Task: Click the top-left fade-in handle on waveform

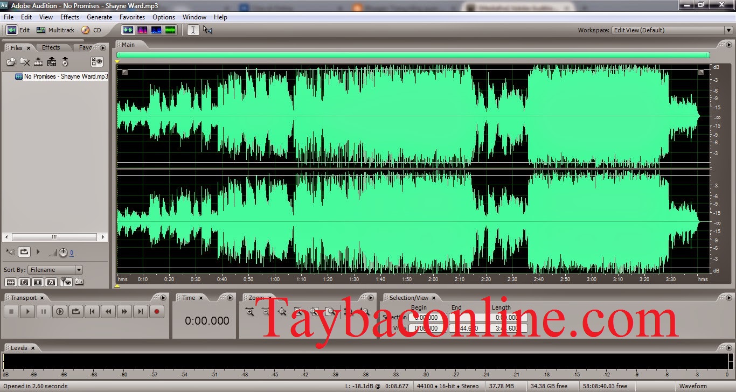Action: [125, 72]
